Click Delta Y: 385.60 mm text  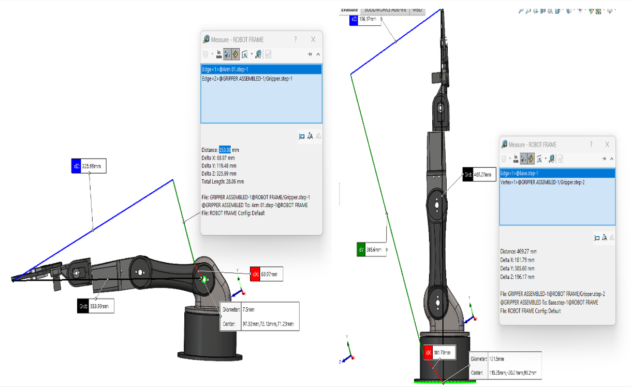[x=518, y=268]
